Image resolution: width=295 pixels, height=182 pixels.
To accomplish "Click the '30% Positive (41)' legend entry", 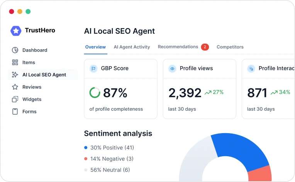I will point(112,148).
